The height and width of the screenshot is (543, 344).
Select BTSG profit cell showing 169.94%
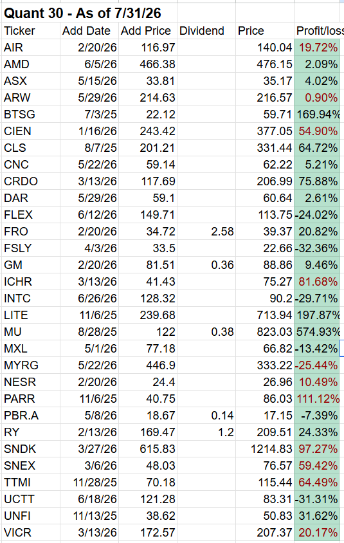click(x=319, y=115)
